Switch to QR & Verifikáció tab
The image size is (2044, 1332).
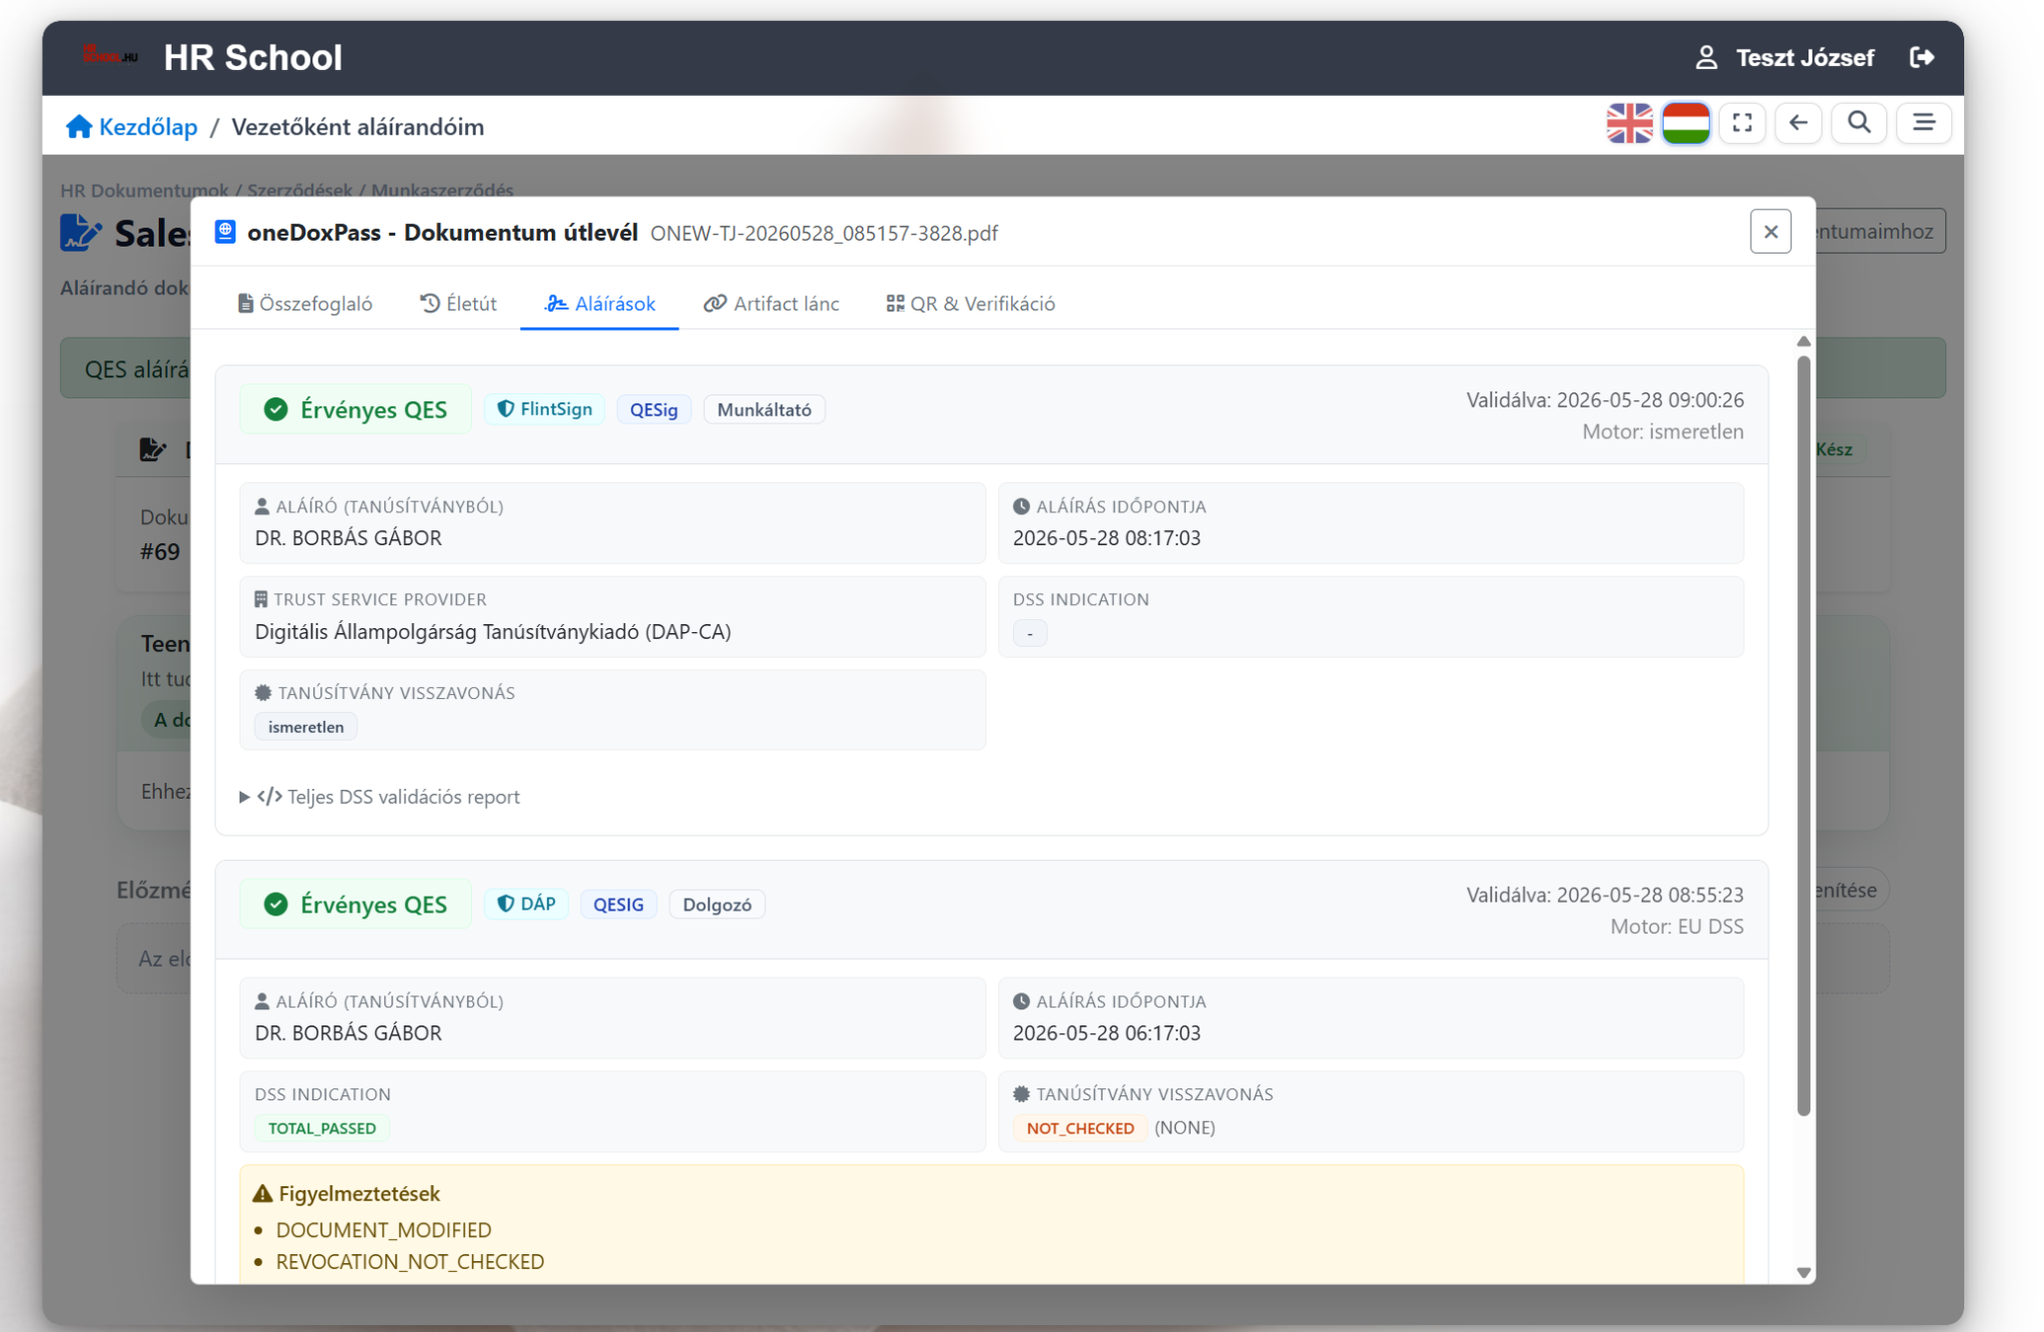coord(971,304)
